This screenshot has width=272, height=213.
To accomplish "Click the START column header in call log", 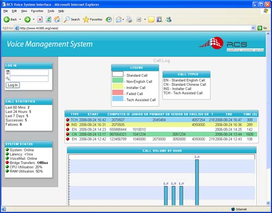I will pos(93,114).
